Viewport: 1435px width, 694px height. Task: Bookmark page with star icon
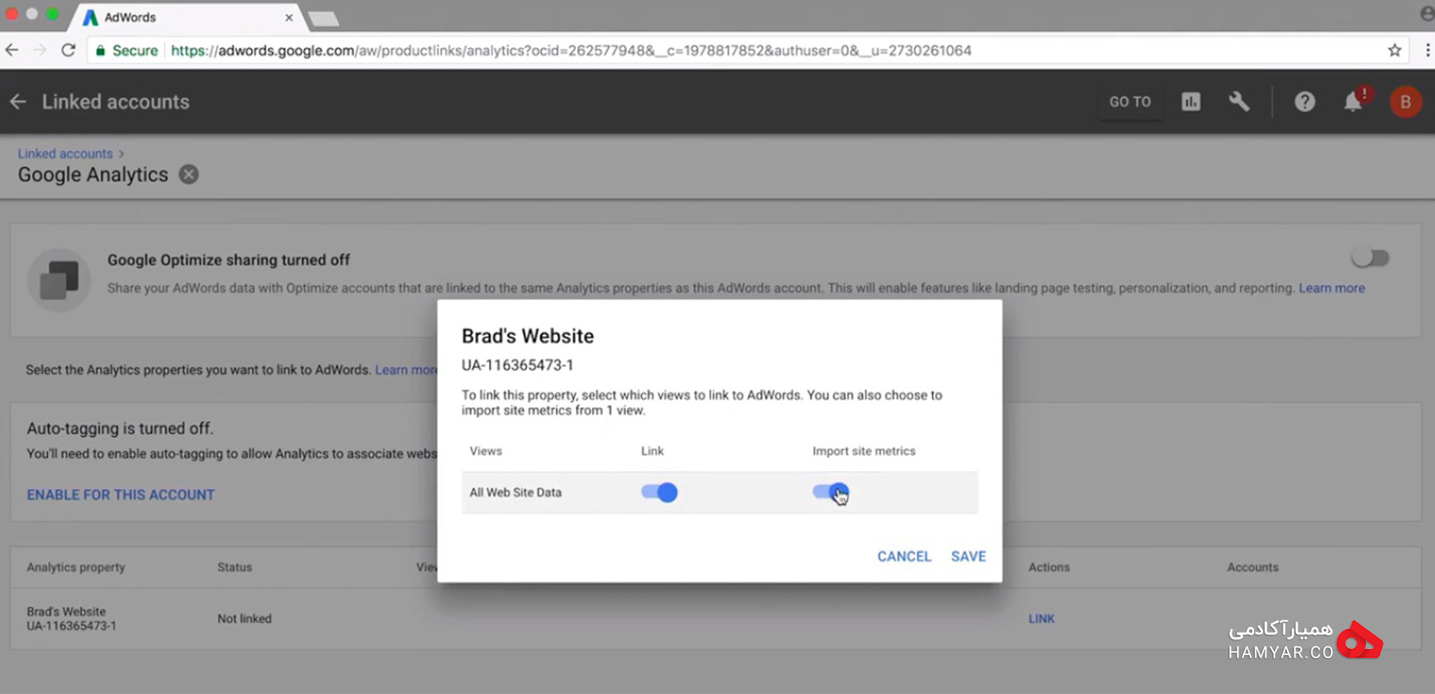click(1395, 50)
